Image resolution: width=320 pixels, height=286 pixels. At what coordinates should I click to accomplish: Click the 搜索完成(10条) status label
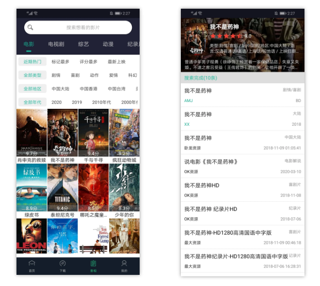[201, 78]
